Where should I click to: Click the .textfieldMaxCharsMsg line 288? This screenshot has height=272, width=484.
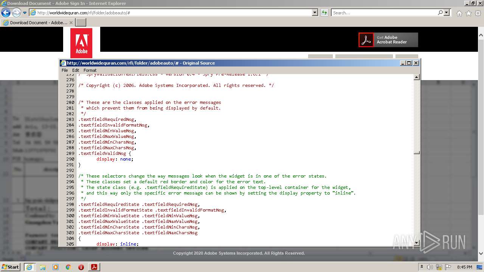pyautogui.click(x=107, y=148)
